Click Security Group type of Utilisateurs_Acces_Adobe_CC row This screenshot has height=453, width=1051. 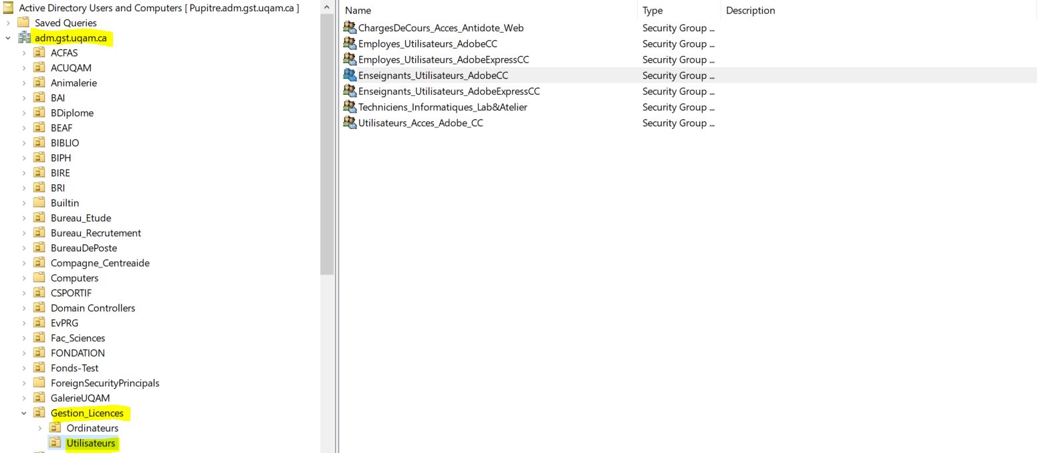tap(678, 123)
